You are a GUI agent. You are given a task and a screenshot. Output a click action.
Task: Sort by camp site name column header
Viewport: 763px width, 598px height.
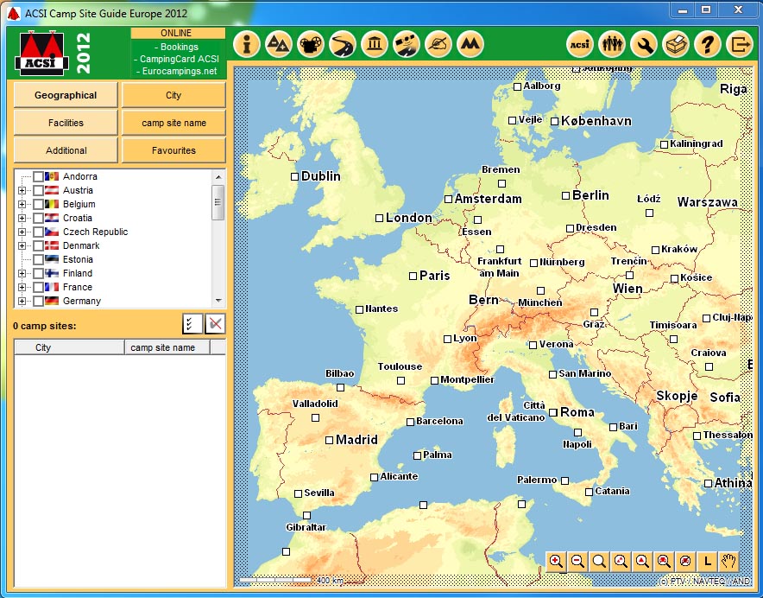(x=167, y=347)
